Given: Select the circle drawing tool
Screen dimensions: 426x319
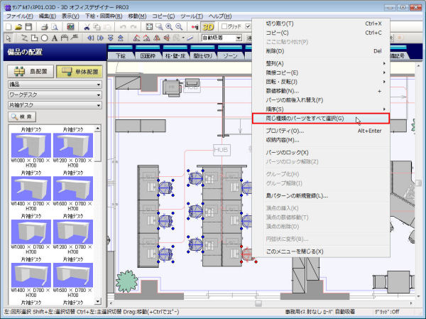Looking at the screenshot, I should 45,38.
